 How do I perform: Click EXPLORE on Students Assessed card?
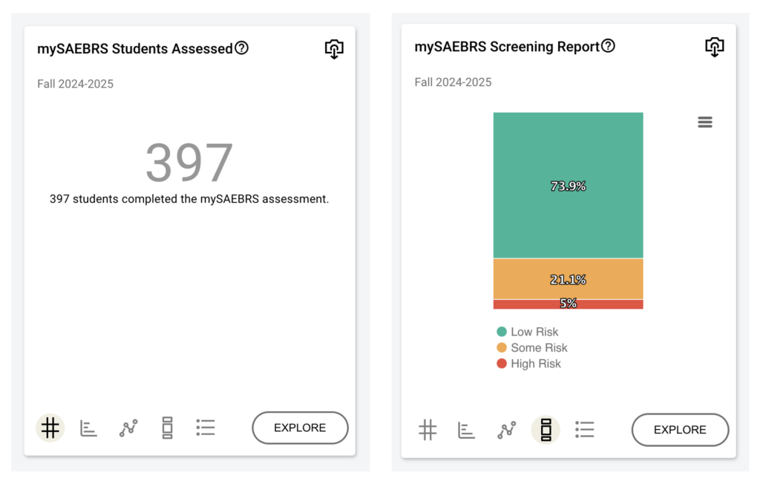[300, 428]
